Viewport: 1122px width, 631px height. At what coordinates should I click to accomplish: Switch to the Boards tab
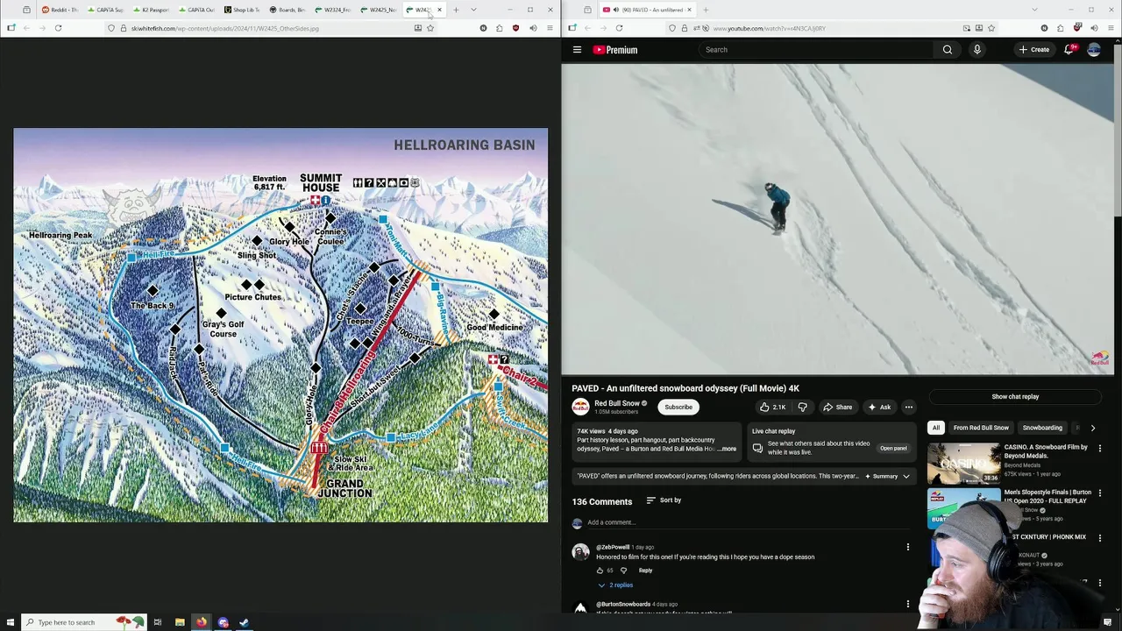point(288,10)
